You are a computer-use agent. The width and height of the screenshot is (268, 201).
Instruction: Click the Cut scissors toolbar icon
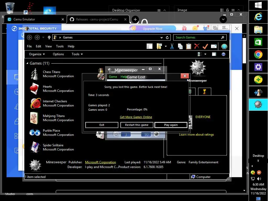coord(172,46)
